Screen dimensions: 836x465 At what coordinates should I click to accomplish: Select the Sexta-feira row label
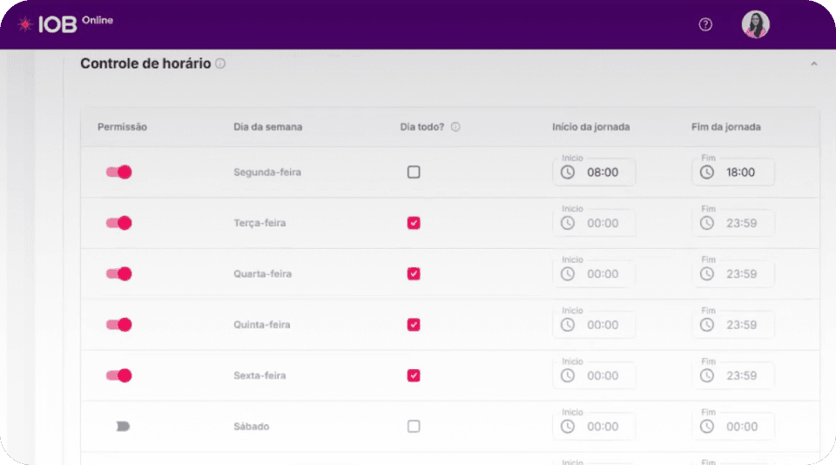coord(260,375)
